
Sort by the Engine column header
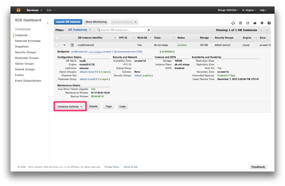[x=247, y=38]
